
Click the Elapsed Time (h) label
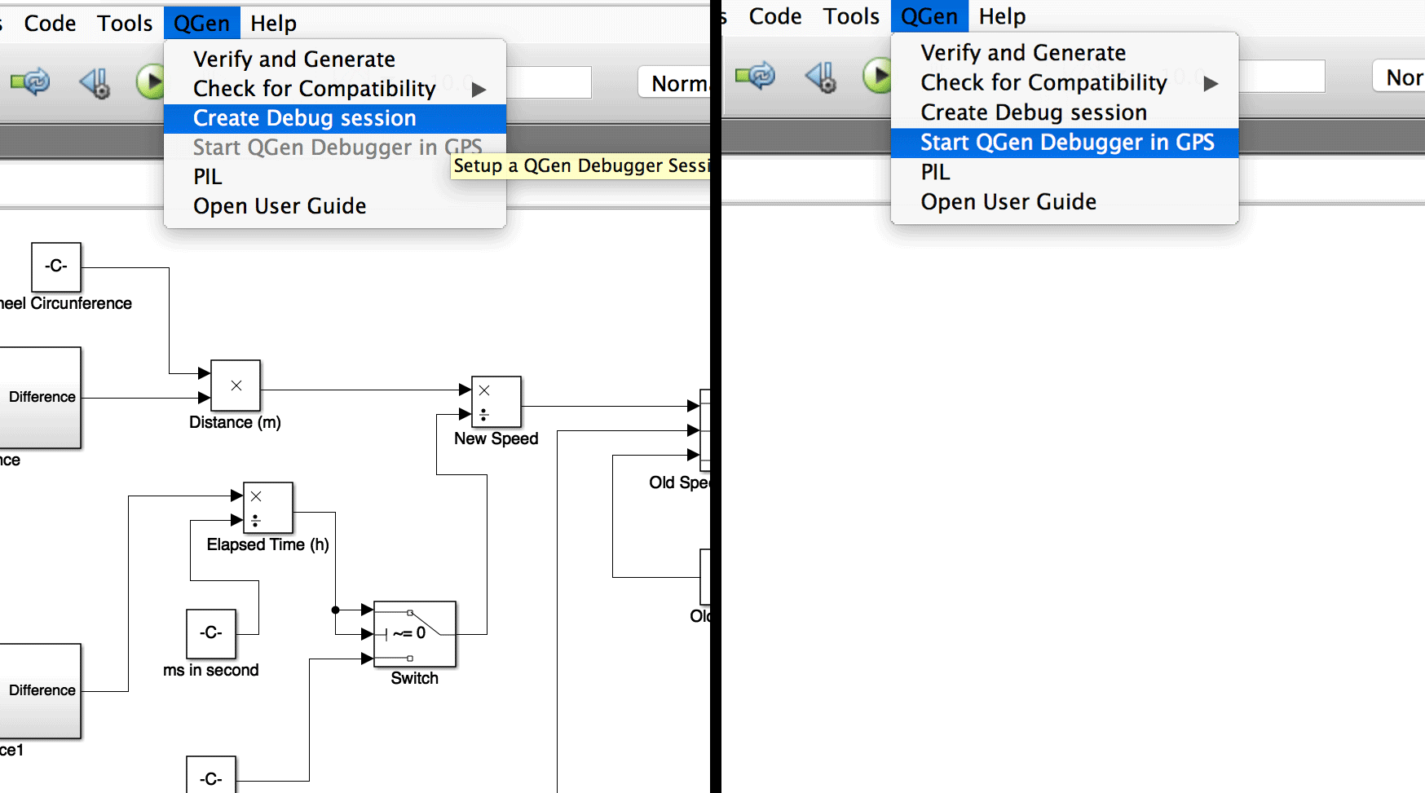(268, 544)
